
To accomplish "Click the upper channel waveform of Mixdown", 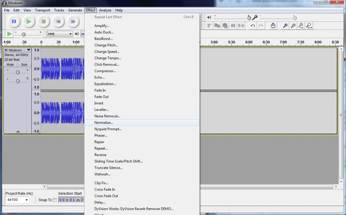I will [x=63, y=69].
